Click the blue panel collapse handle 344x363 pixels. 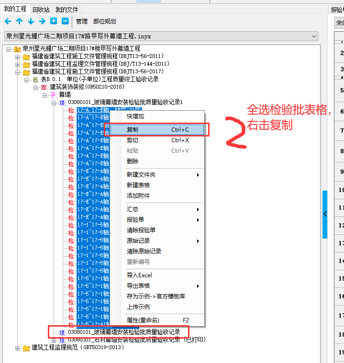point(325,214)
